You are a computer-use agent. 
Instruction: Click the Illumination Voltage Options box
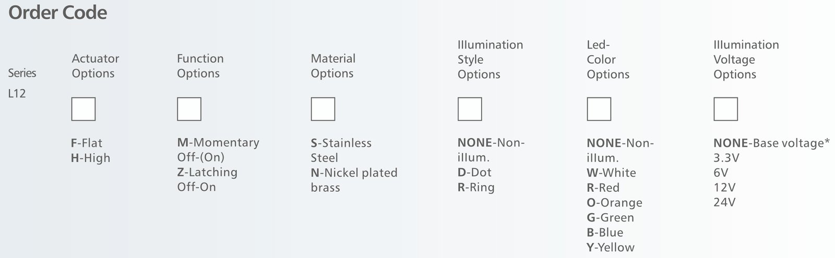(725, 109)
